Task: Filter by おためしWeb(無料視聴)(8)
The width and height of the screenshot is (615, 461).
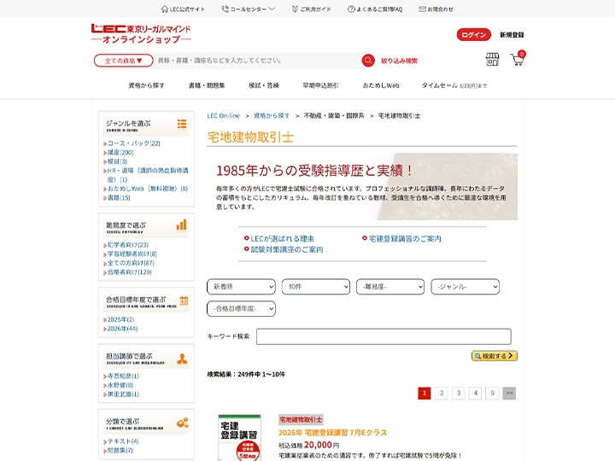Action: (148, 189)
